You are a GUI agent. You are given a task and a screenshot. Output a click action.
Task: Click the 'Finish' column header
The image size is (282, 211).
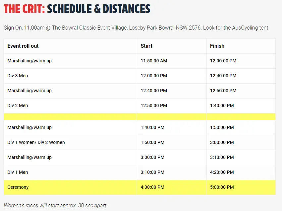coord(217,46)
